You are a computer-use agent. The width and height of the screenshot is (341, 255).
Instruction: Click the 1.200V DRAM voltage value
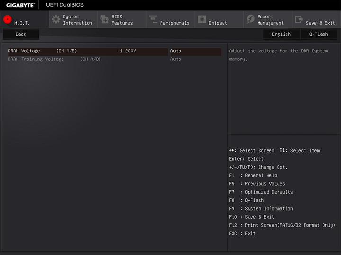pos(128,51)
